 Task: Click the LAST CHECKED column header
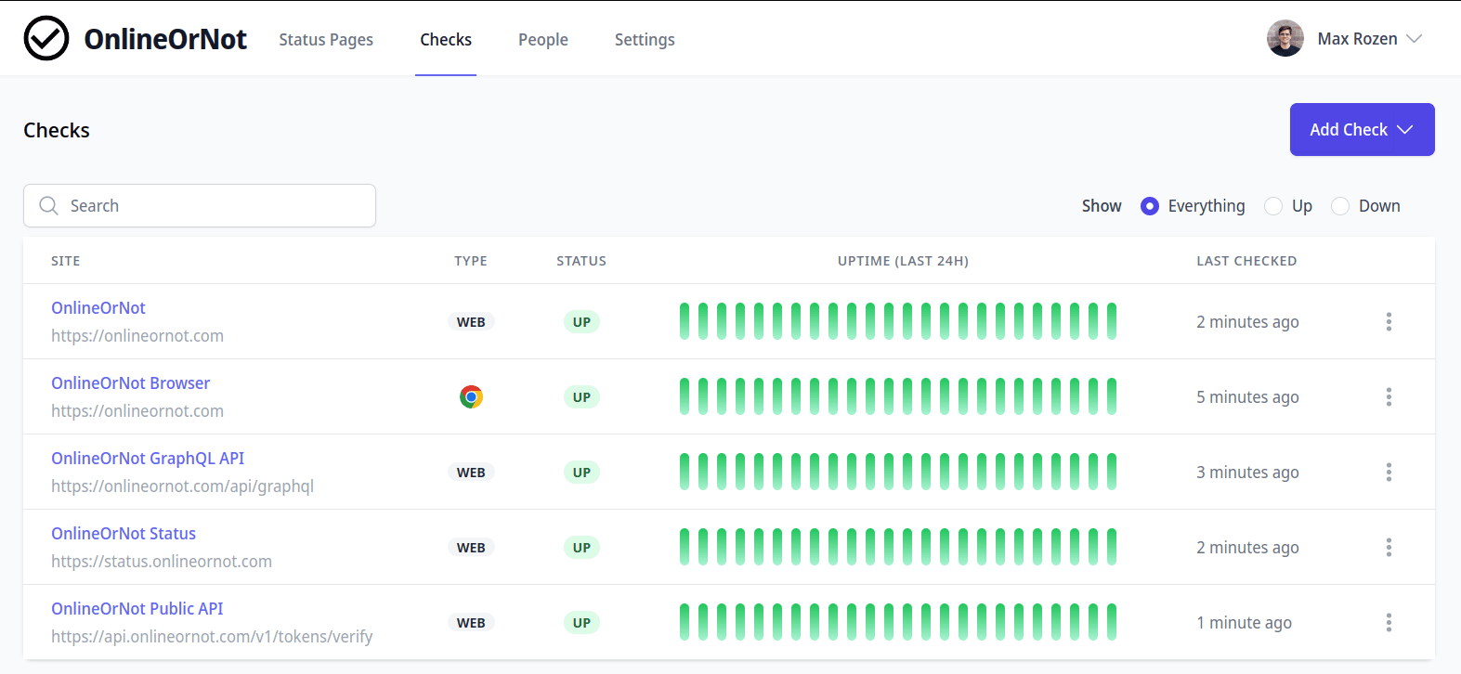[1246, 261]
